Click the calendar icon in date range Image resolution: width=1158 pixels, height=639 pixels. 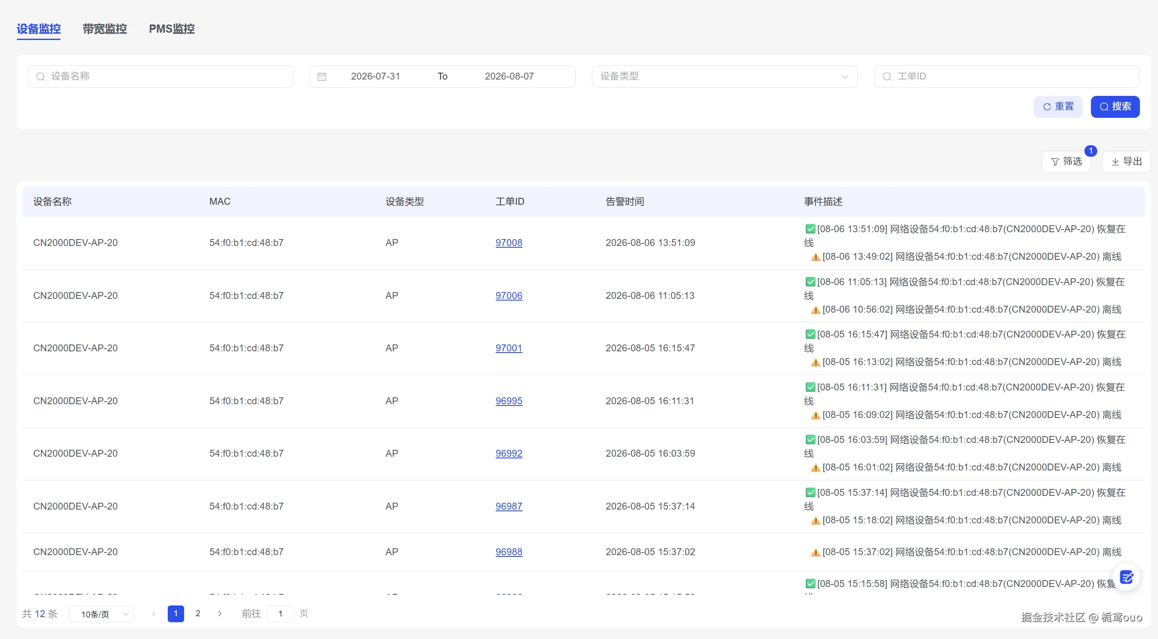click(322, 77)
